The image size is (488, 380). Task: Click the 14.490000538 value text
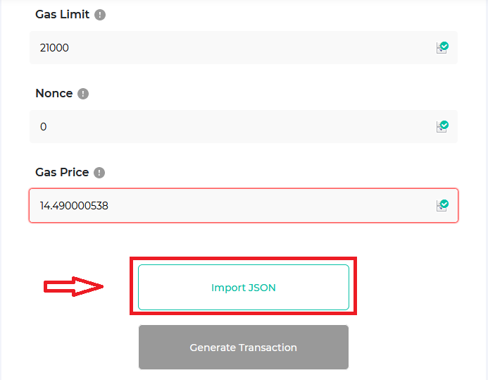pos(74,206)
